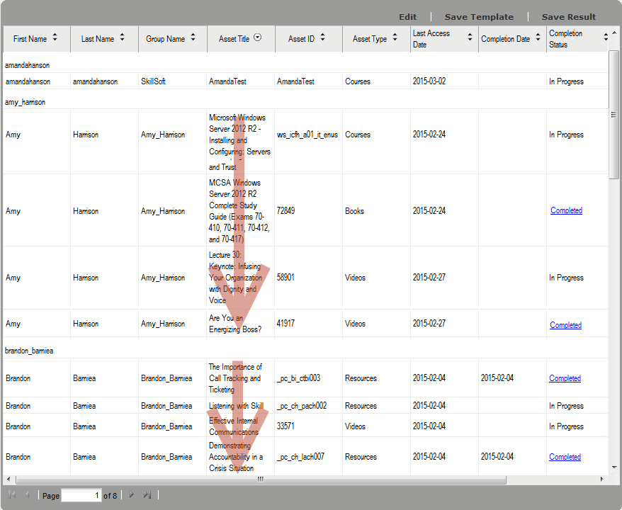Go to the next page of results
Image resolution: width=622 pixels, height=510 pixels.
[x=131, y=494]
